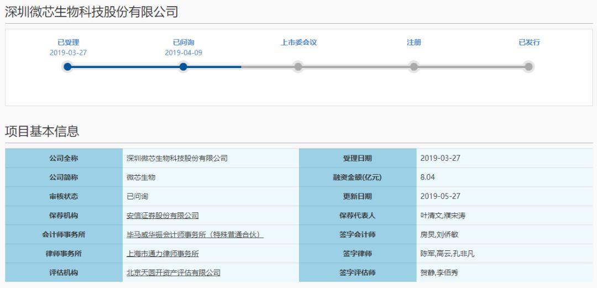Screen dimensions: 597x288
Task: Click the 签字评估师 header cell
Action: [x=358, y=273]
